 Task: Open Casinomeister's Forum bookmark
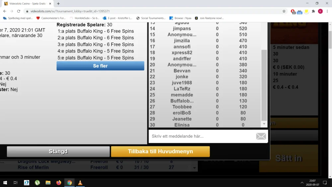pos(51,18)
